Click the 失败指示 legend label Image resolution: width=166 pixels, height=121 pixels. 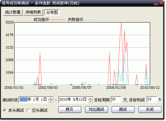(x=75, y=20)
